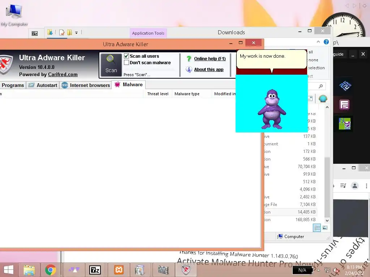Select the file sized 7,104 KB
This screenshot has height=277, width=370.
pyautogui.click(x=290, y=205)
